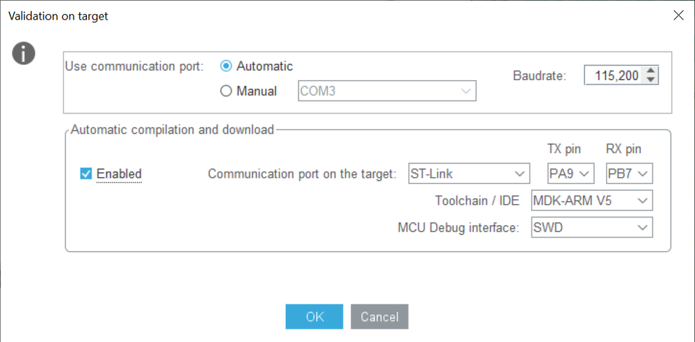Close the Validation on target dialog
695x342 pixels.
point(678,15)
